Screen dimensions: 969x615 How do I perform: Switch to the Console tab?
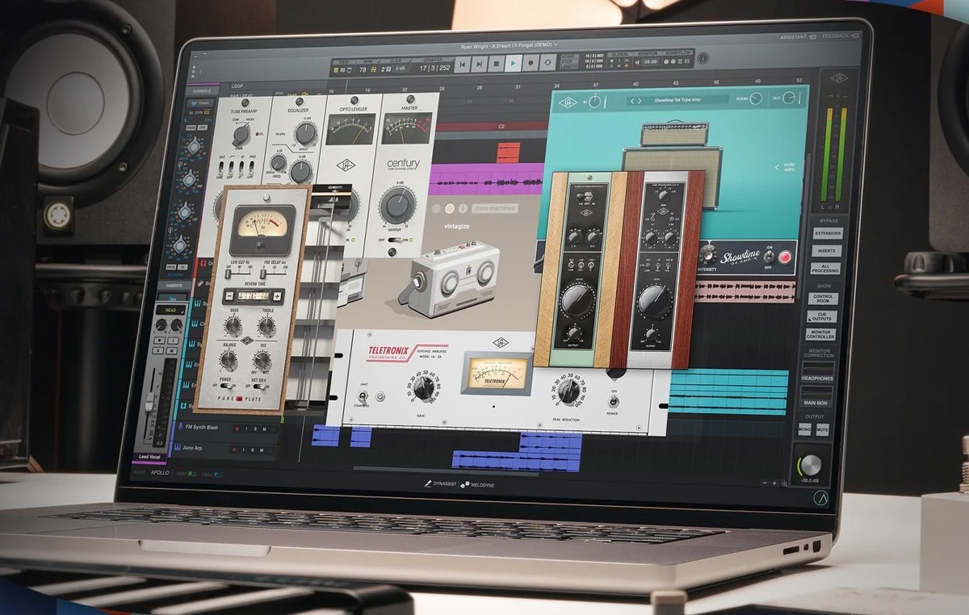click(x=202, y=91)
